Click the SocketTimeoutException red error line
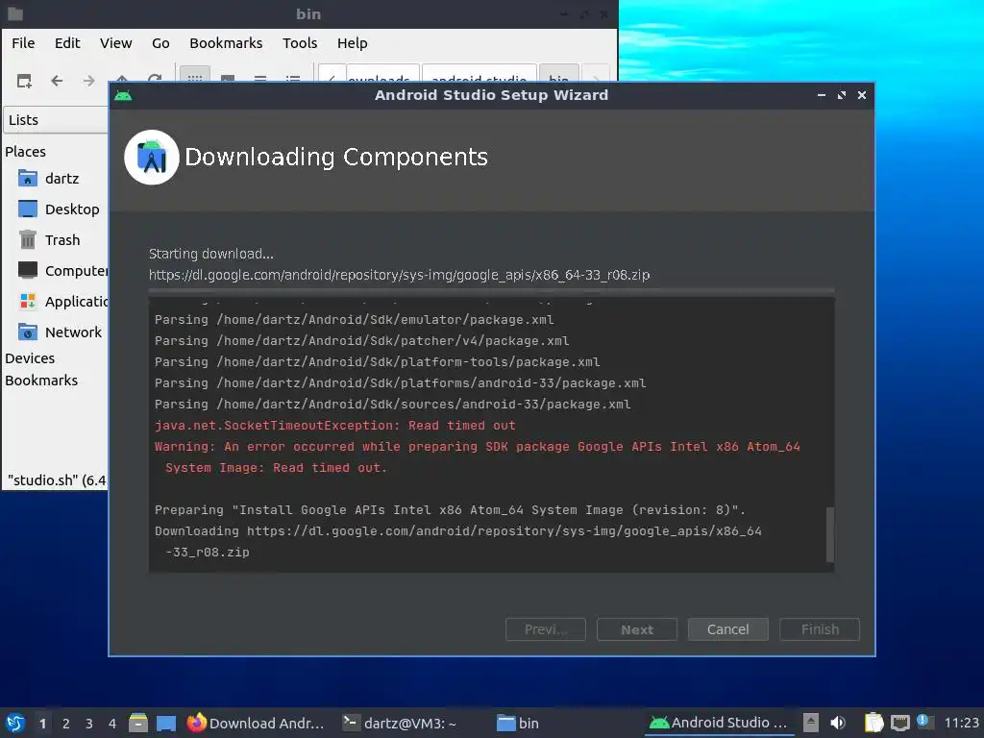Image resolution: width=984 pixels, height=738 pixels. (335, 426)
